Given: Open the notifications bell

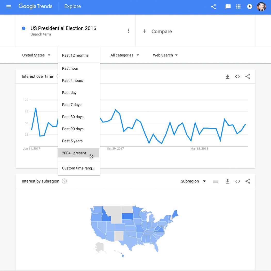Looking at the screenshot, I should point(250,6).
